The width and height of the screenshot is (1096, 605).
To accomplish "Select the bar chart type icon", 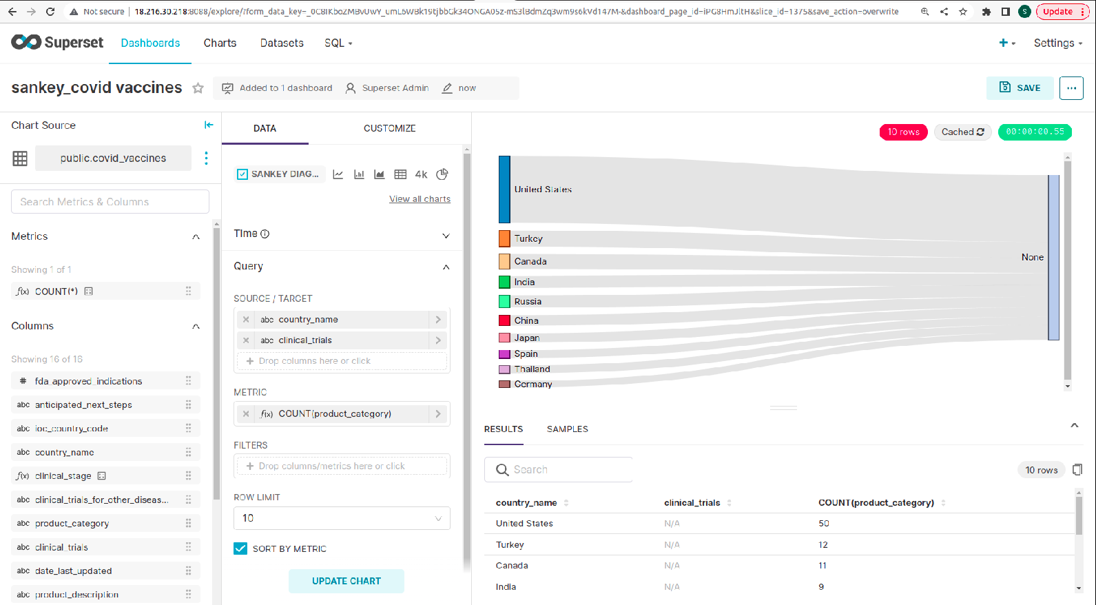I will [x=359, y=174].
